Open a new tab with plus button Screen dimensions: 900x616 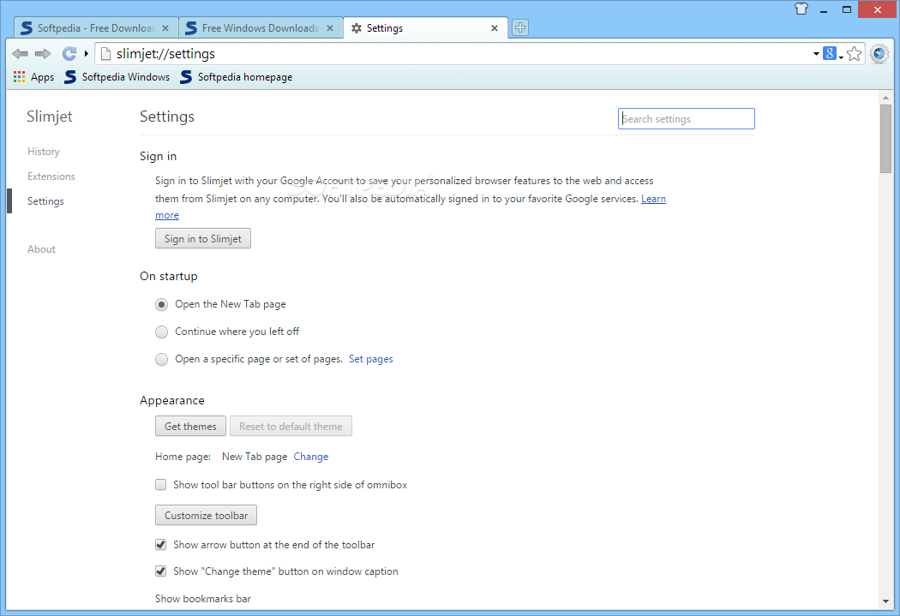point(520,27)
